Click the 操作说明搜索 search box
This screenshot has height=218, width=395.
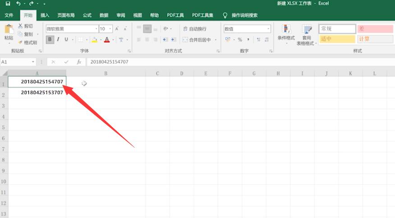coord(241,15)
